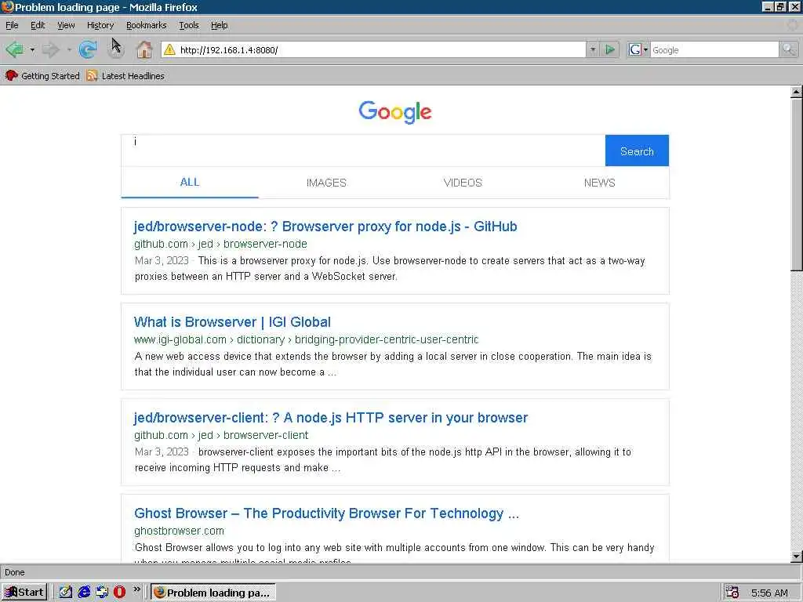This screenshot has height=602, width=803.
Task: Open the Edit menu
Action: (38, 25)
